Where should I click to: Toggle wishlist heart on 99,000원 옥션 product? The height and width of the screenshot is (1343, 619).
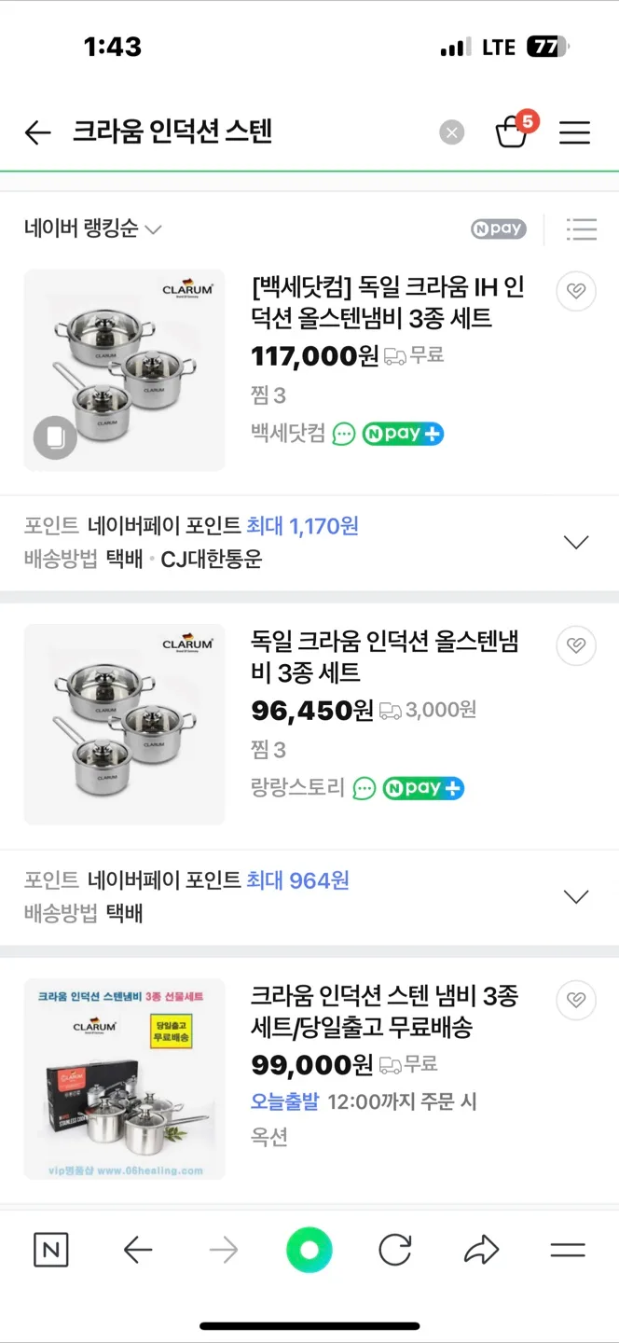[576, 1000]
